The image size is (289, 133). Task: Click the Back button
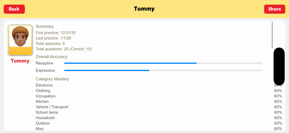coord(14,9)
